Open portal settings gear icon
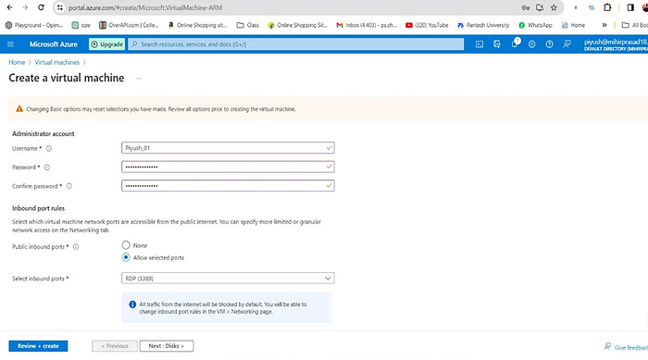 point(532,44)
